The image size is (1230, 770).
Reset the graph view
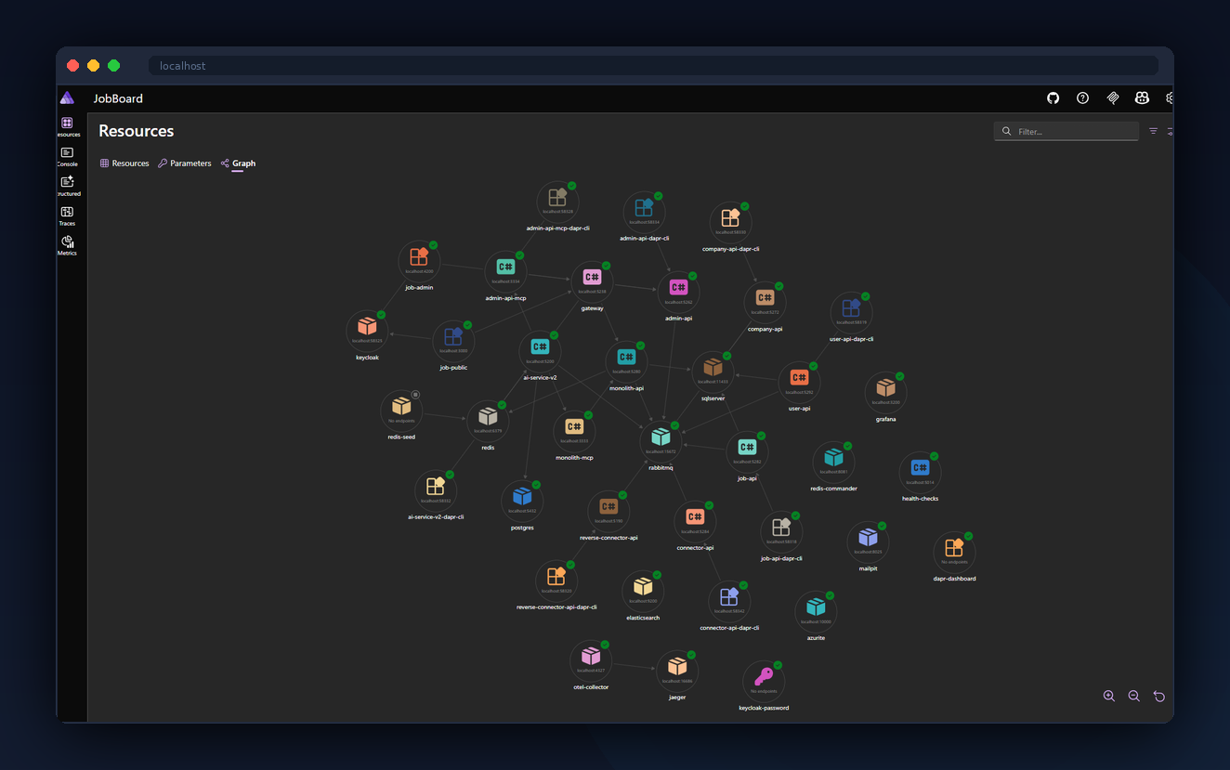point(1158,696)
